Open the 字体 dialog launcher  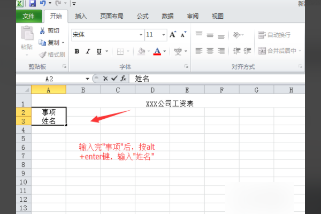point(186,66)
